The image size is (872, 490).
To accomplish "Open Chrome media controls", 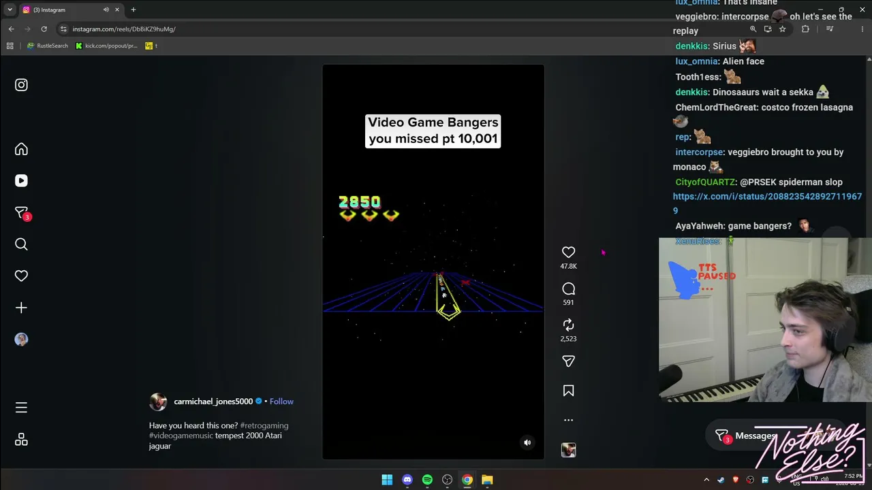I will (x=830, y=29).
